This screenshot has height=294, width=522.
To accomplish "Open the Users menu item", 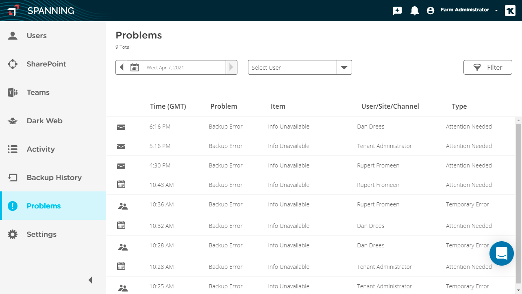I will tap(53, 36).
